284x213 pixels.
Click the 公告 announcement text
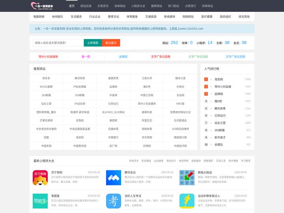pos(119,29)
